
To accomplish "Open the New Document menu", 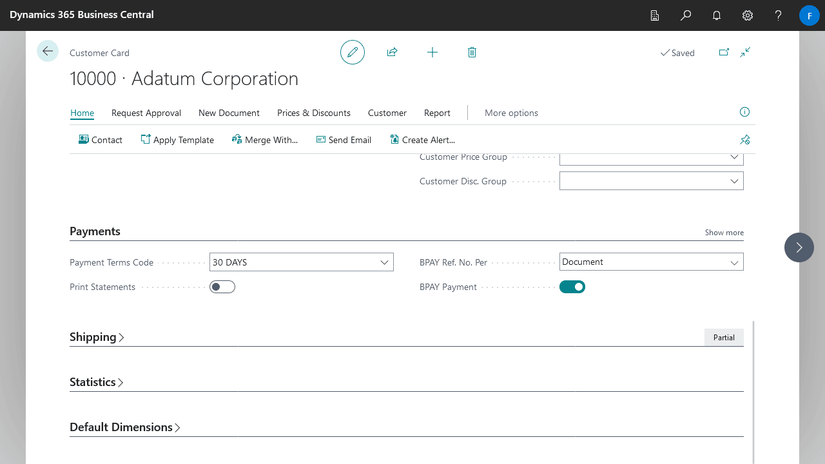I will tap(229, 113).
